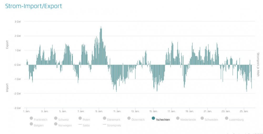Enable the Belgien data series

click(x=31, y=124)
